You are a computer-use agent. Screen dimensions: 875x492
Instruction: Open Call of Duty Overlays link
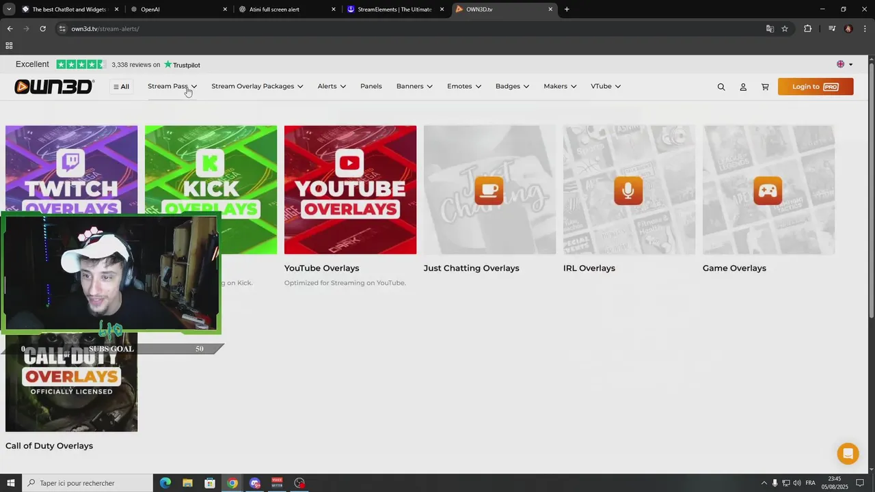point(49,446)
